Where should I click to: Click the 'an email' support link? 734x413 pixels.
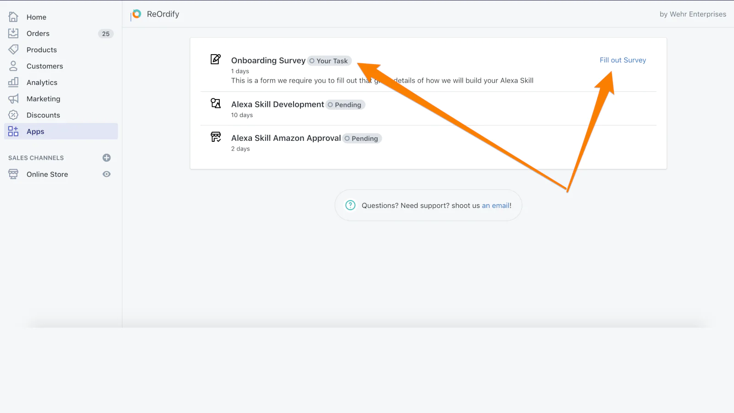coord(496,206)
